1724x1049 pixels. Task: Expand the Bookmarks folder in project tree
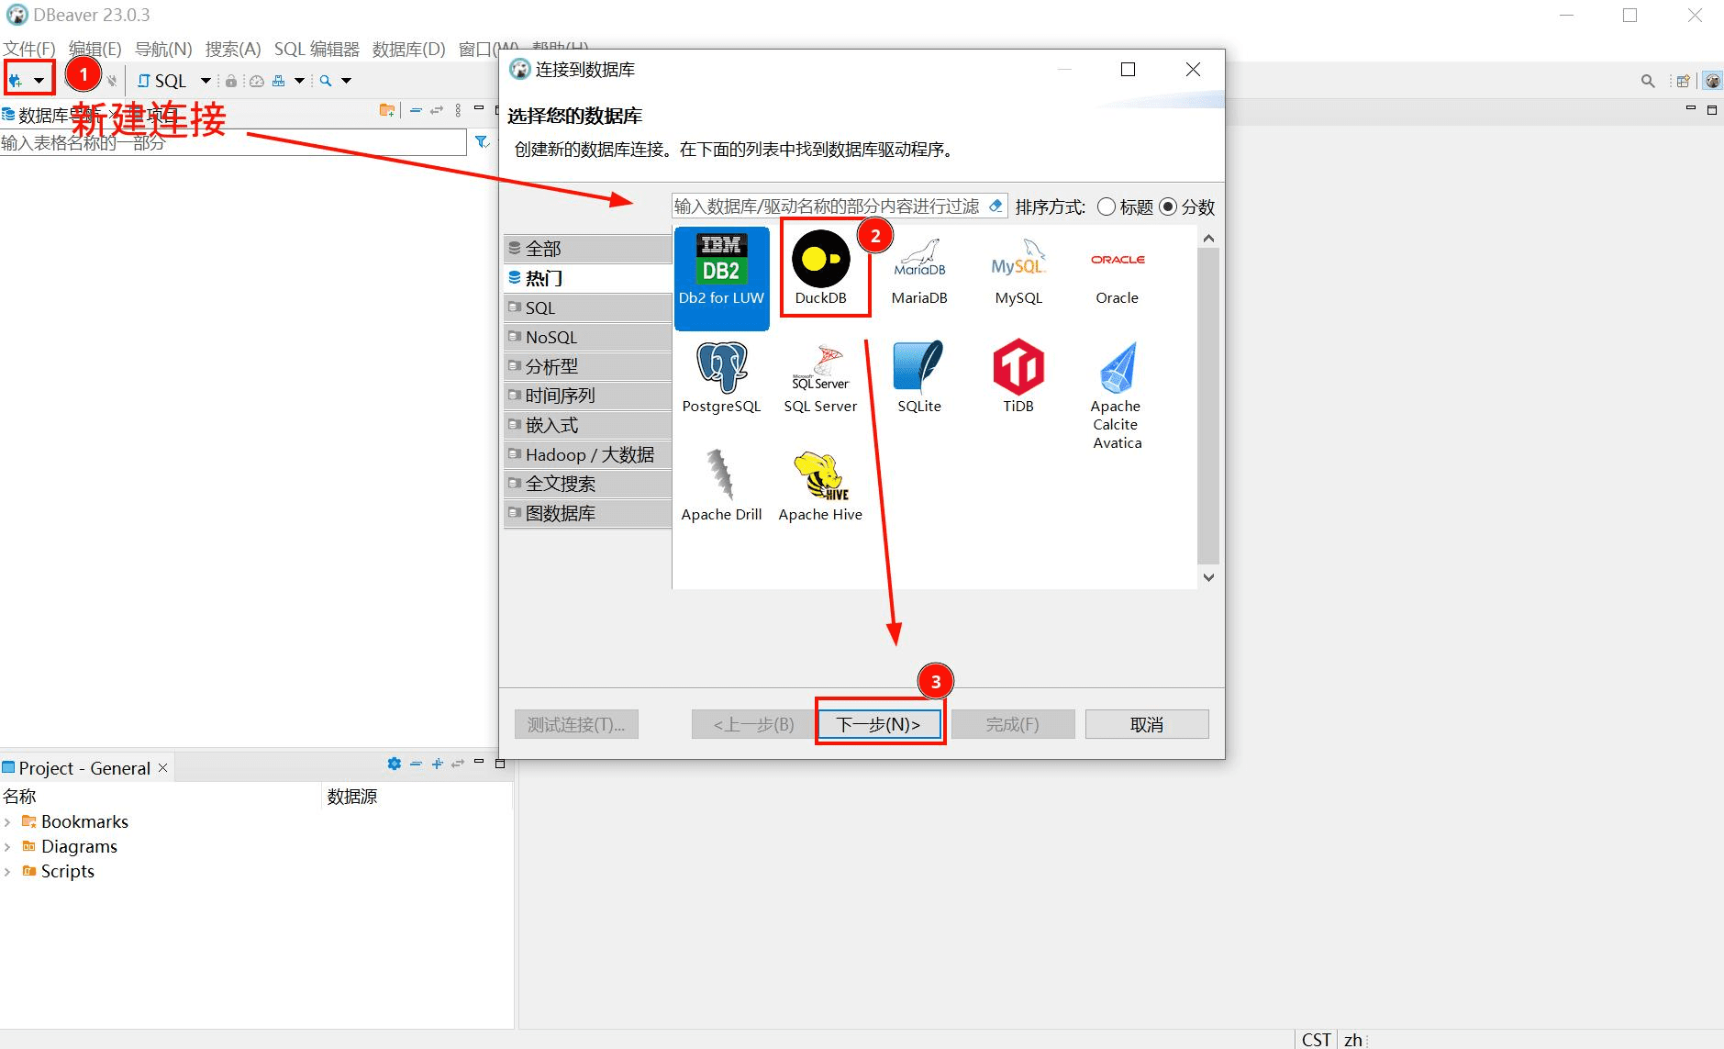point(7,821)
